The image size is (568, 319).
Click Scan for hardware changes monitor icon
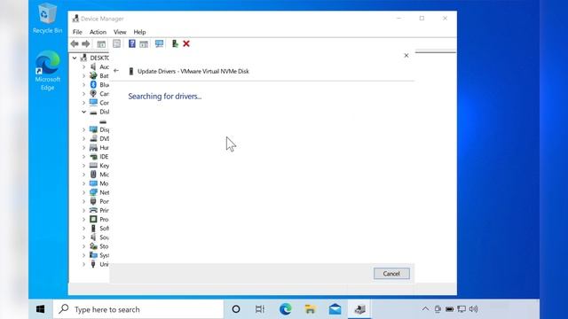click(x=160, y=43)
